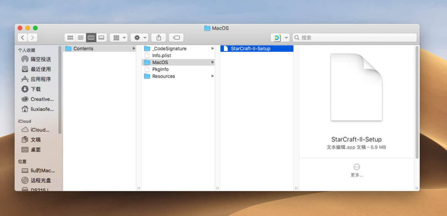Click the edit tags icon

176,37
